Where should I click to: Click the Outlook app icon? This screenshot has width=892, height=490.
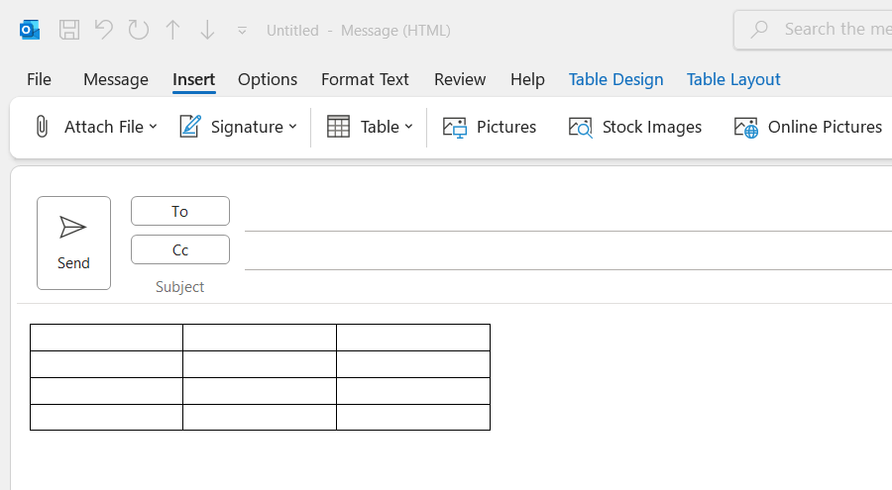30,30
